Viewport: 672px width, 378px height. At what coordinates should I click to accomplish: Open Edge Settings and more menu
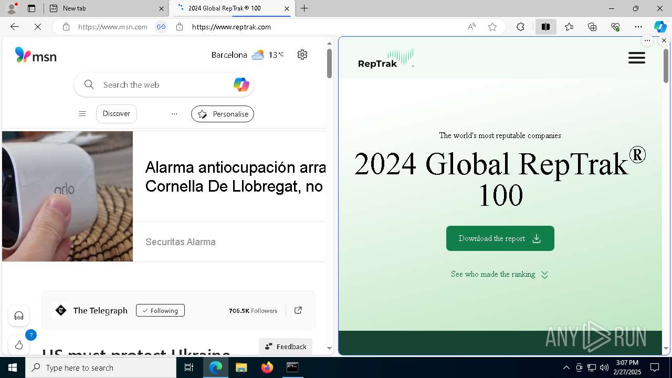pyautogui.click(x=638, y=27)
